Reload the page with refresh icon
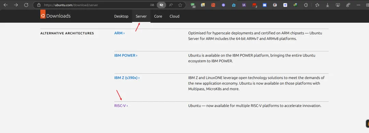This screenshot has height=133, width=369. (x=26, y=5)
